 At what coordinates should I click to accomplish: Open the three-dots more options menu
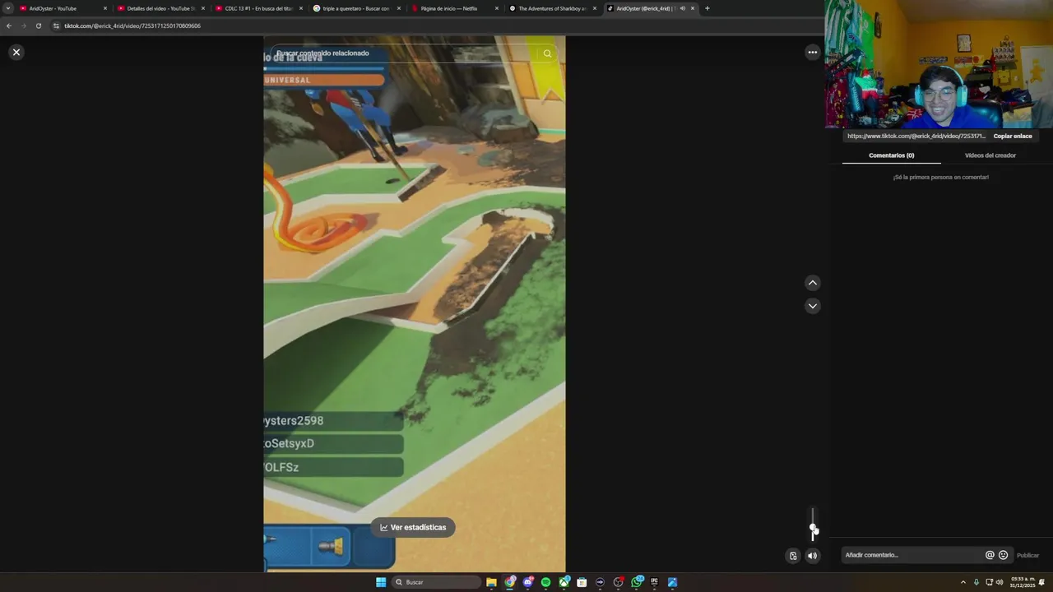coord(813,52)
